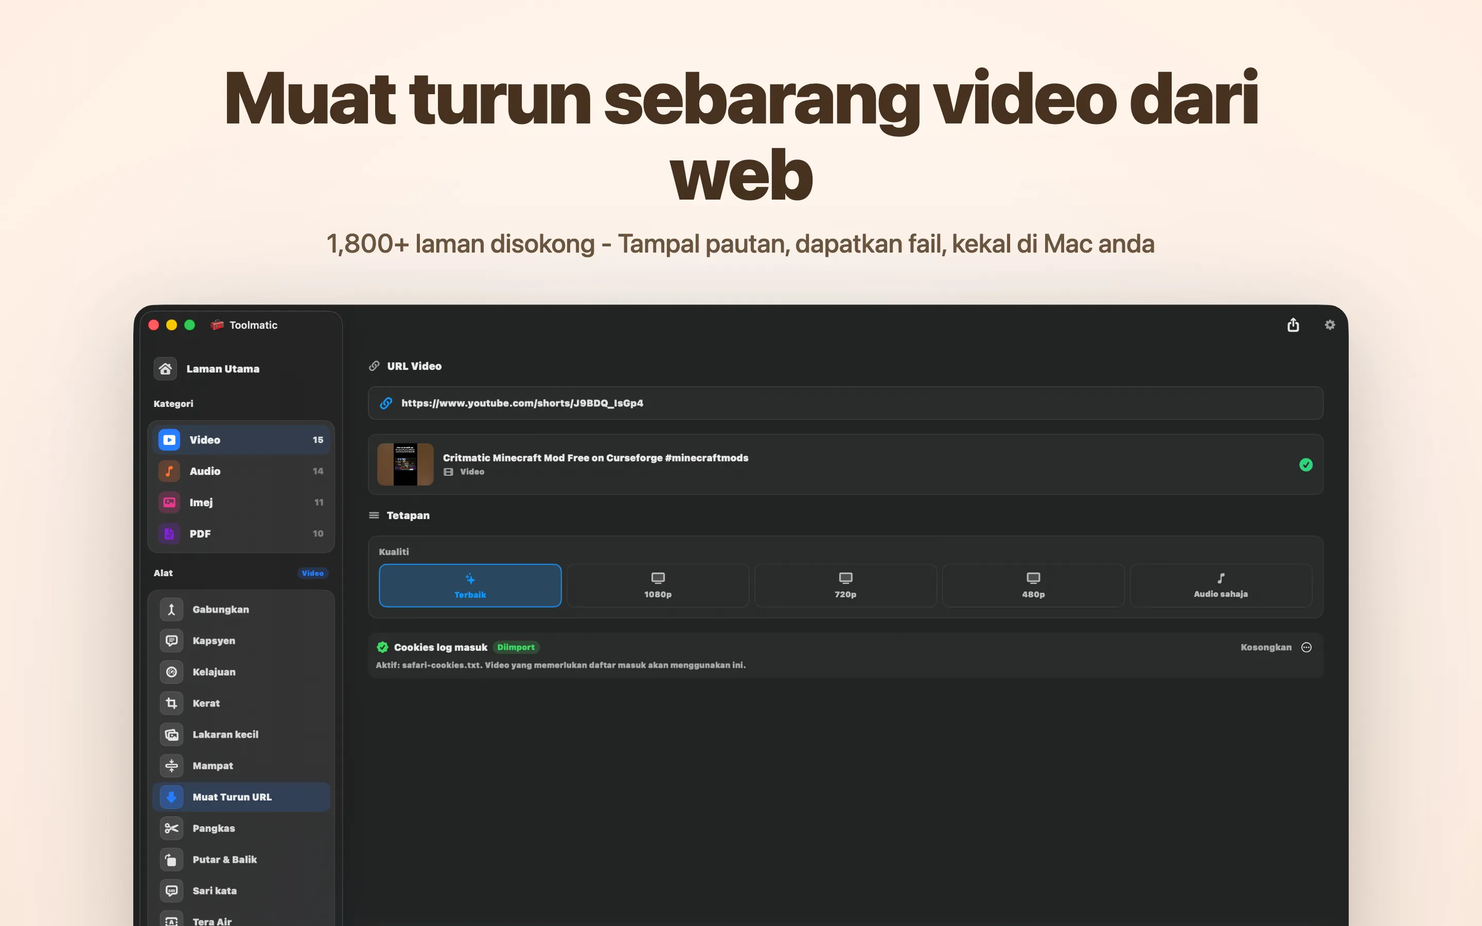Click Kosongkan to clear cookies
1482x926 pixels.
point(1266,647)
